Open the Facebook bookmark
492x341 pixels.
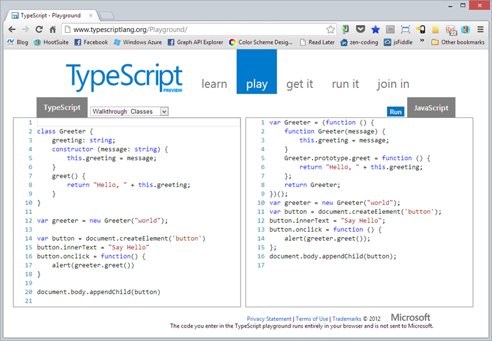[x=92, y=42]
